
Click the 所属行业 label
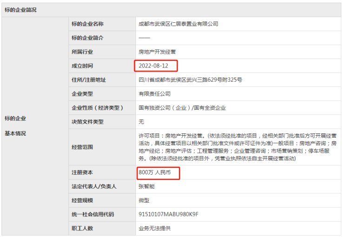(82, 52)
